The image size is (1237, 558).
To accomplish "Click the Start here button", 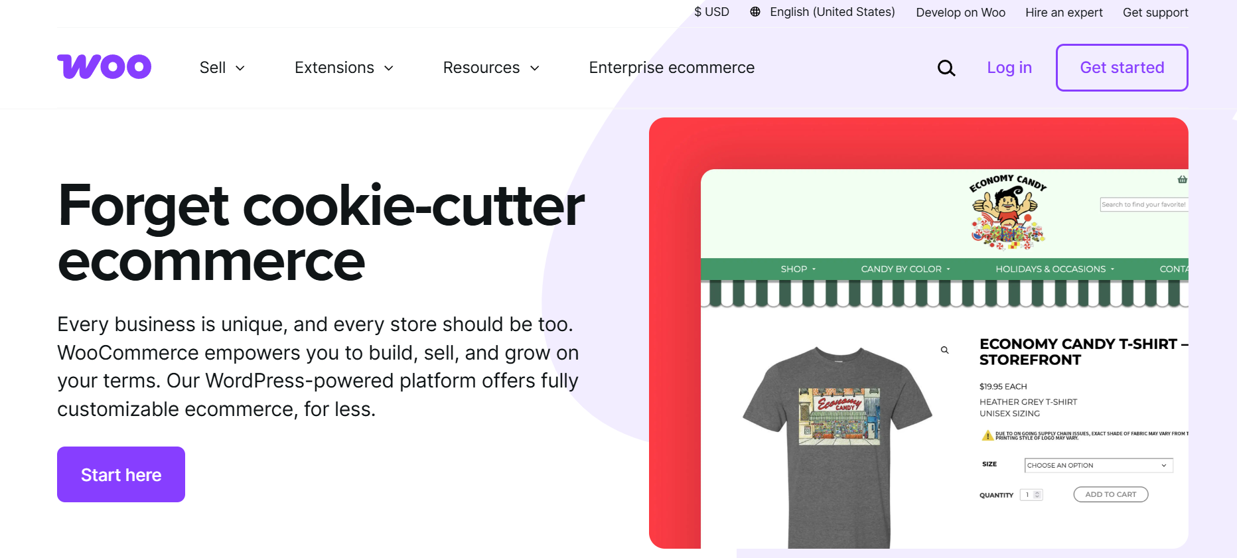I will (121, 474).
